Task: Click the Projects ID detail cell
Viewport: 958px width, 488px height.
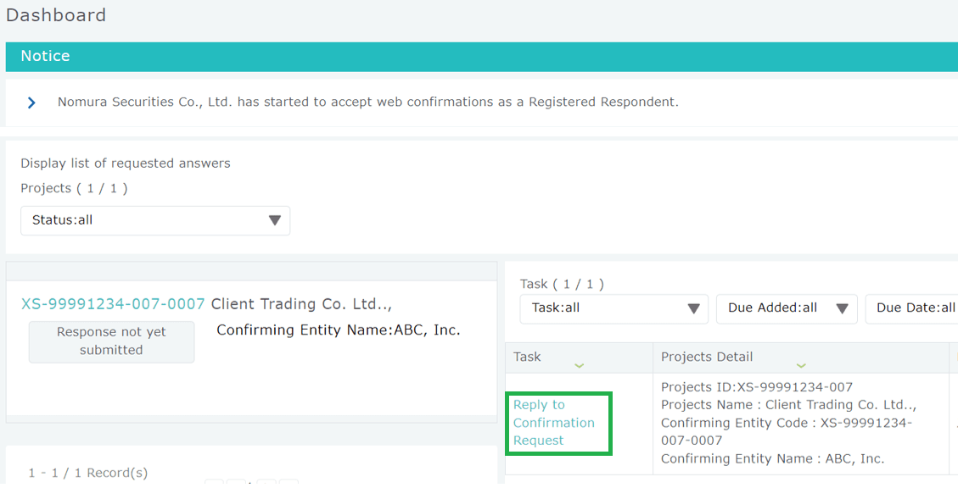Action: click(x=757, y=387)
